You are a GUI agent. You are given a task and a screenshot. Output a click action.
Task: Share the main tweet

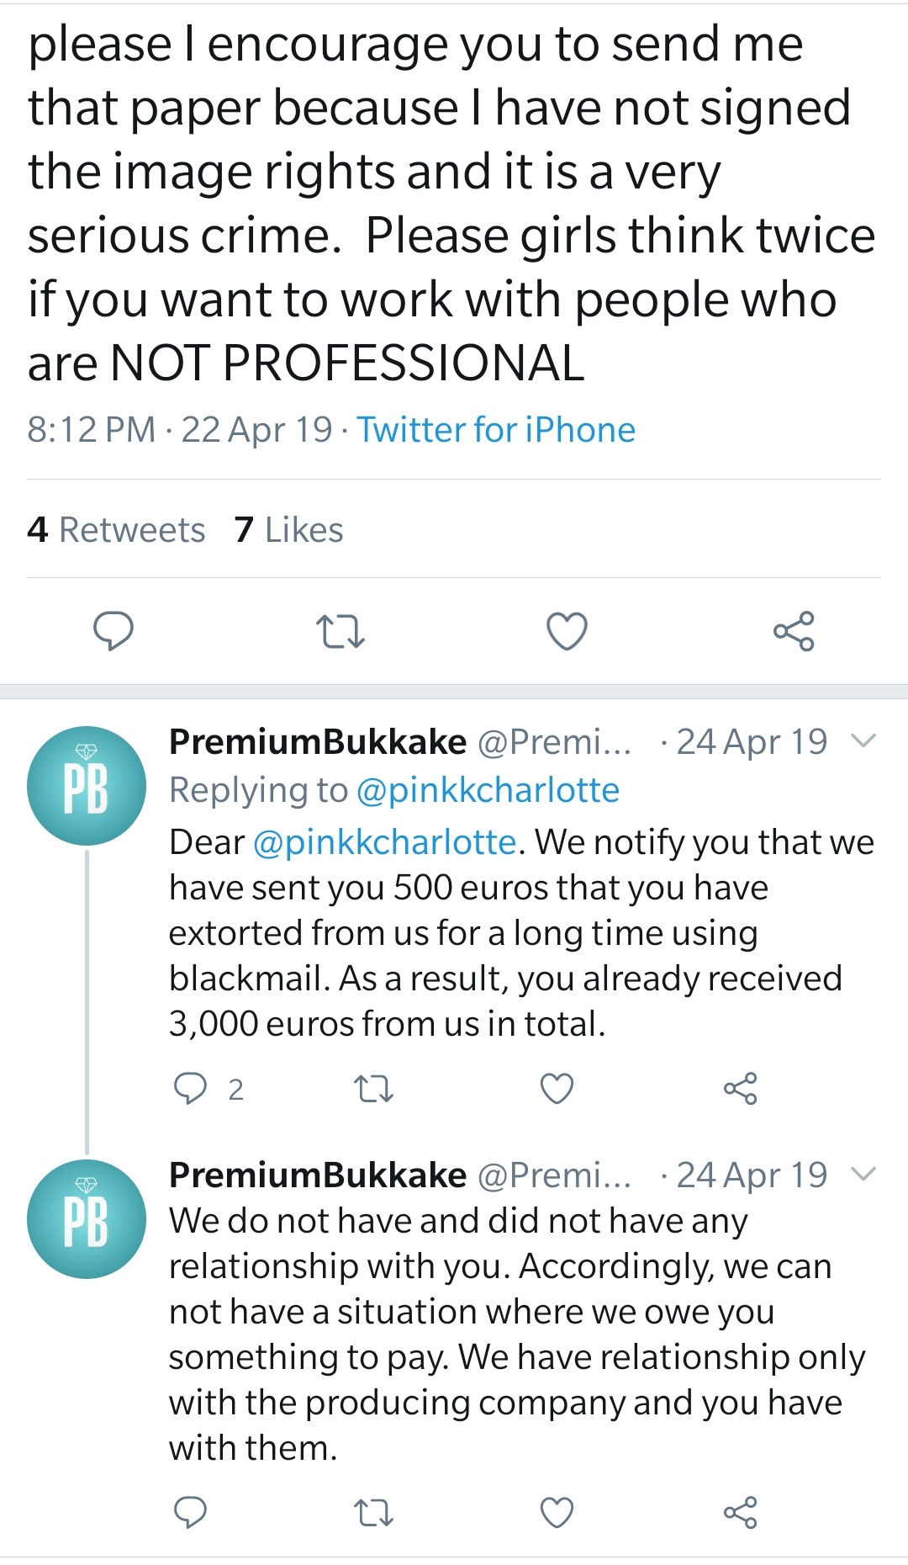[794, 631]
